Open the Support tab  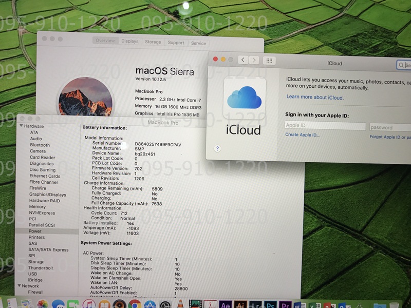pyautogui.click(x=176, y=43)
